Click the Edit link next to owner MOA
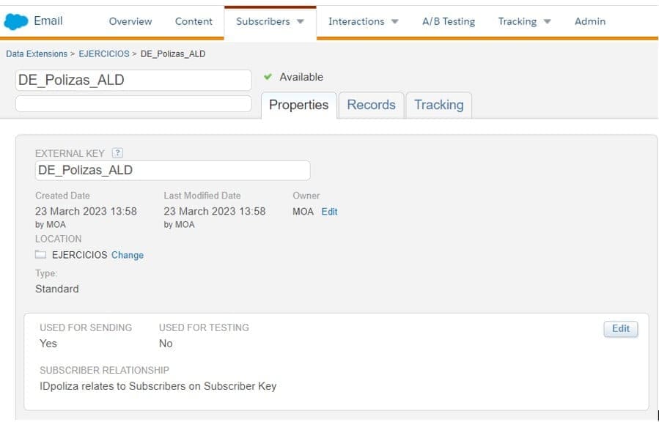This screenshot has width=659, height=422. pos(330,212)
